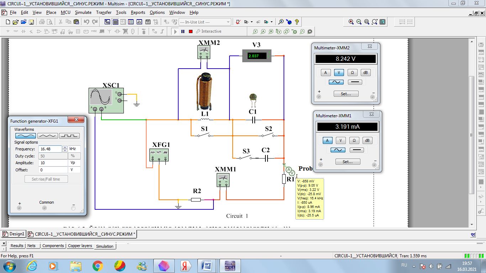Place a power probe
486x273 pixels.
pyautogui.click(x=271, y=31)
